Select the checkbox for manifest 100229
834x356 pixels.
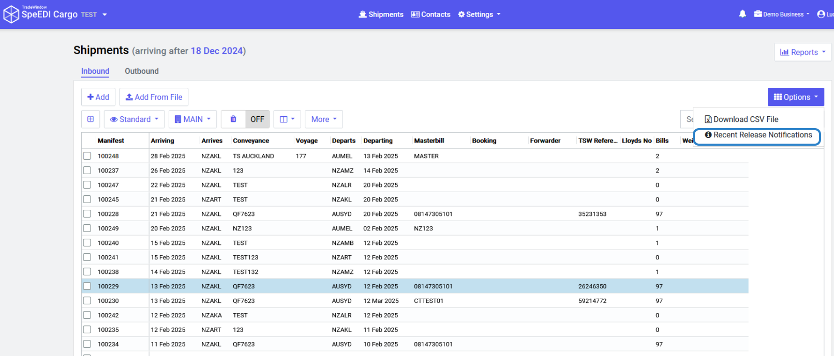click(x=87, y=286)
